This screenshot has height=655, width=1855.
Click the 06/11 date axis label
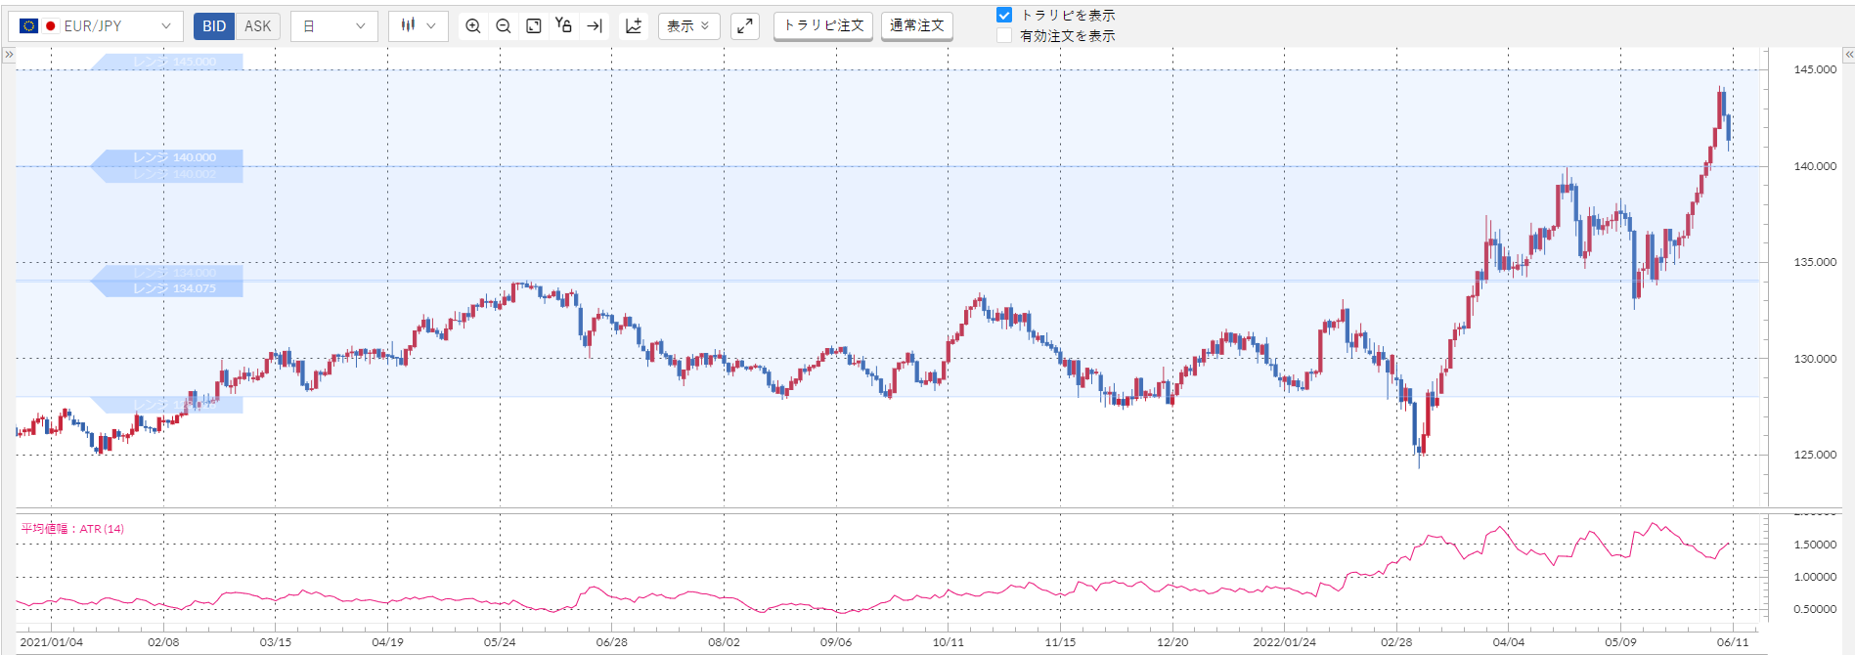click(x=1732, y=642)
